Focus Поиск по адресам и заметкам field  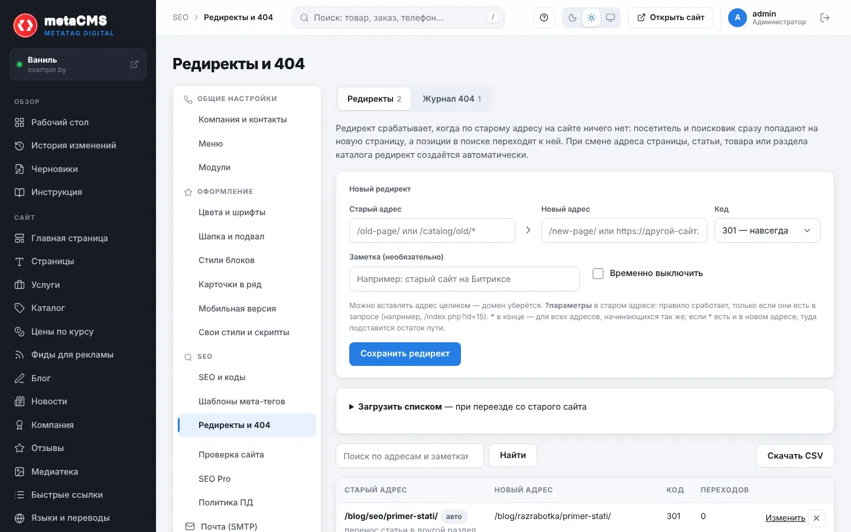[x=410, y=456]
